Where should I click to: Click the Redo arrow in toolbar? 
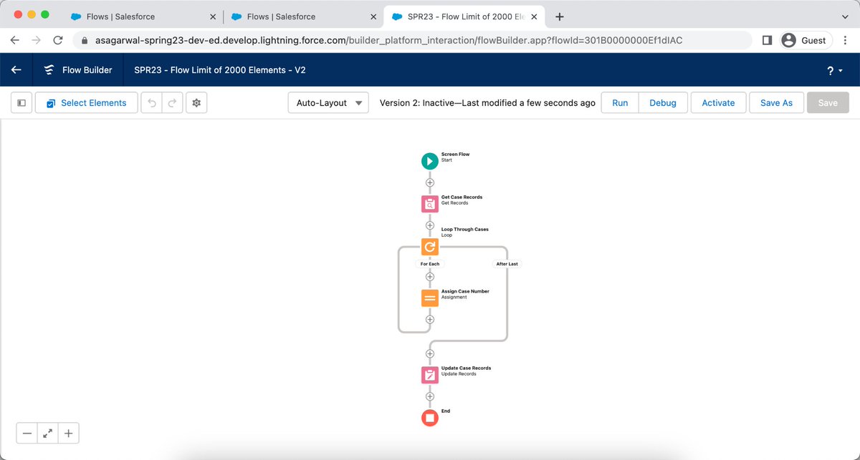[x=172, y=103]
